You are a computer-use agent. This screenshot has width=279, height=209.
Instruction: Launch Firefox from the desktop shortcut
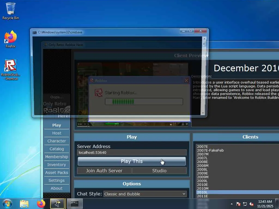click(11, 39)
